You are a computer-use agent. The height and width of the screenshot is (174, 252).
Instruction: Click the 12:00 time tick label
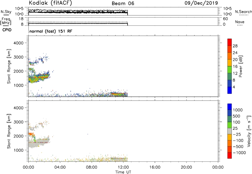123,167
